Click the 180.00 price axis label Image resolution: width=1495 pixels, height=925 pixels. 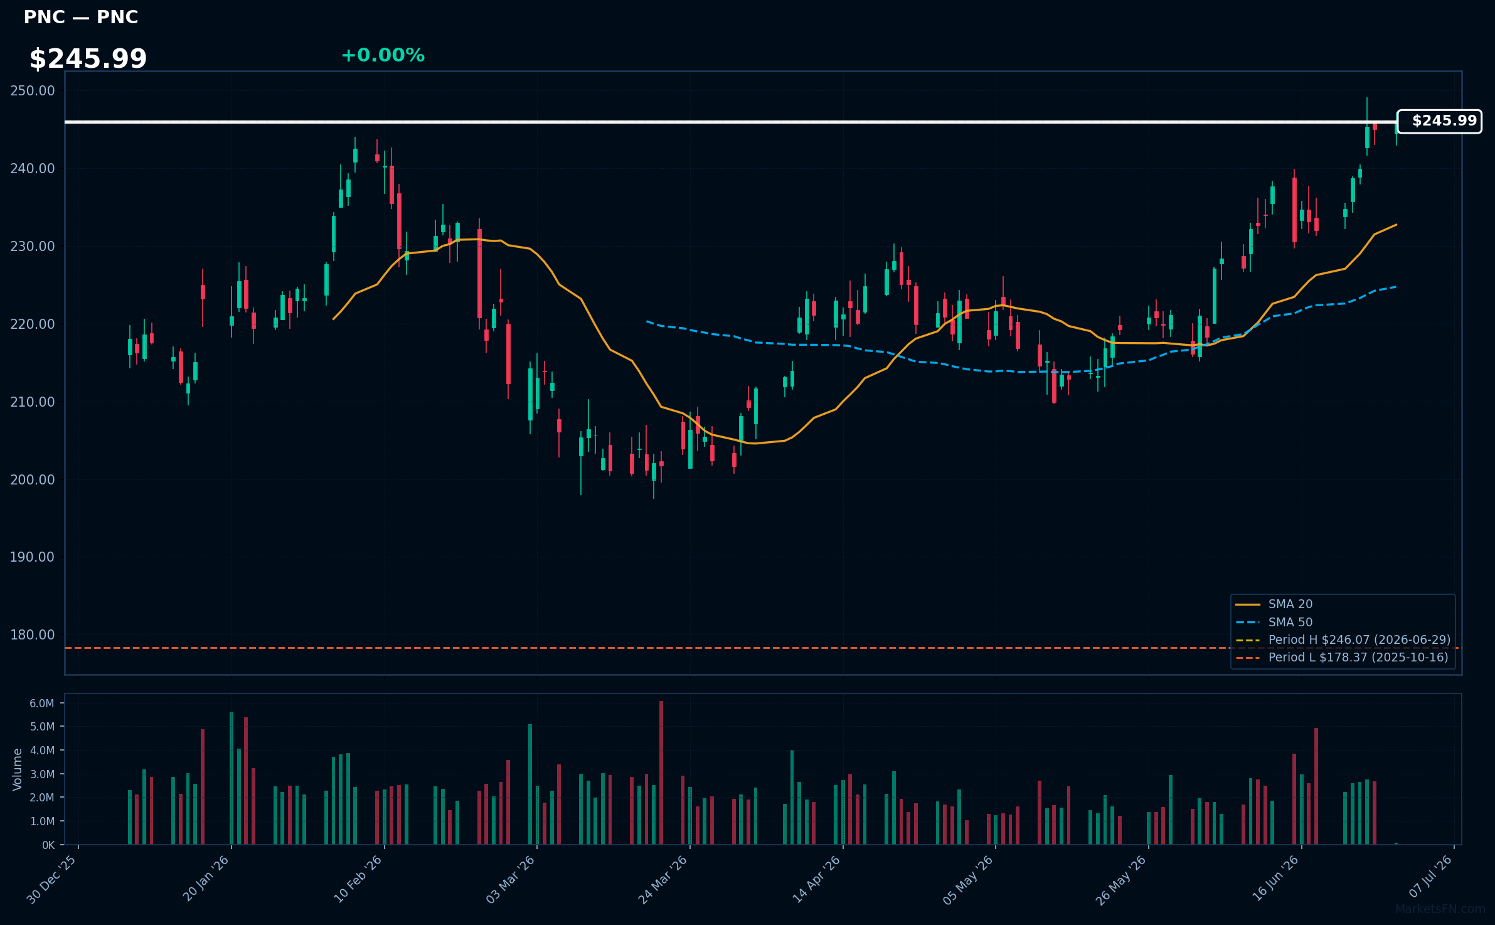(33, 634)
